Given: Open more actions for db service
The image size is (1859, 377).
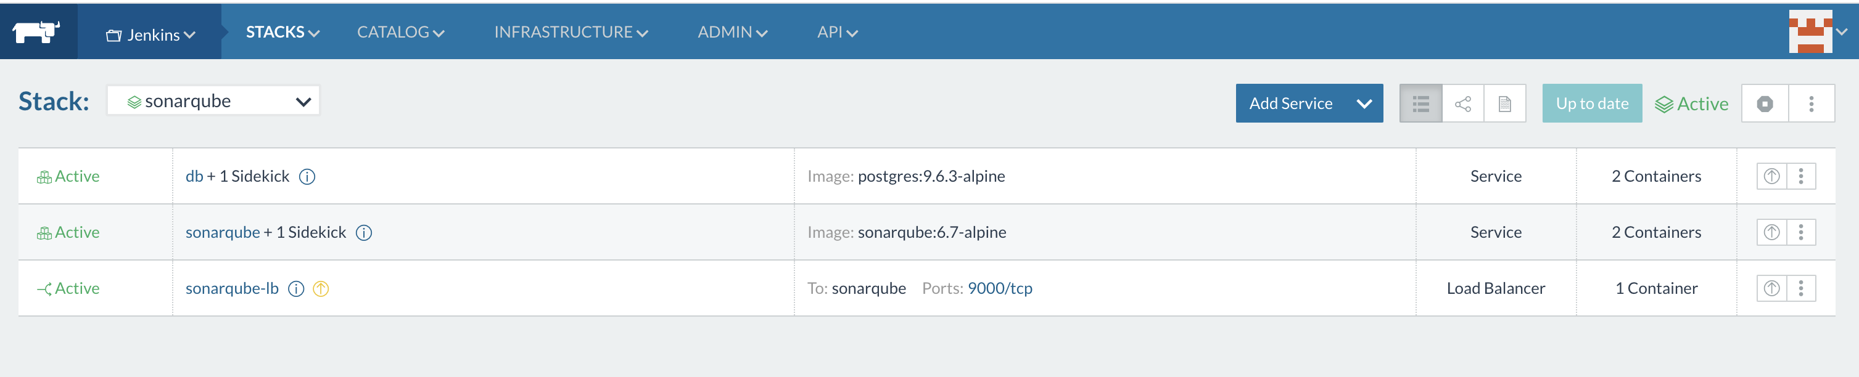Looking at the screenshot, I should (1800, 176).
